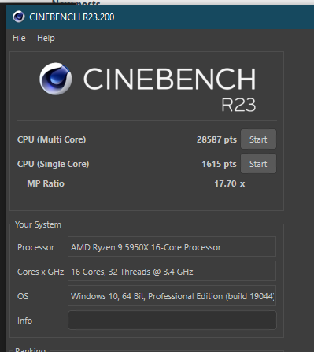This screenshot has height=352, width=314.
Task: Click the Cinebench sphere logo graphic
Action: [x=55, y=79]
